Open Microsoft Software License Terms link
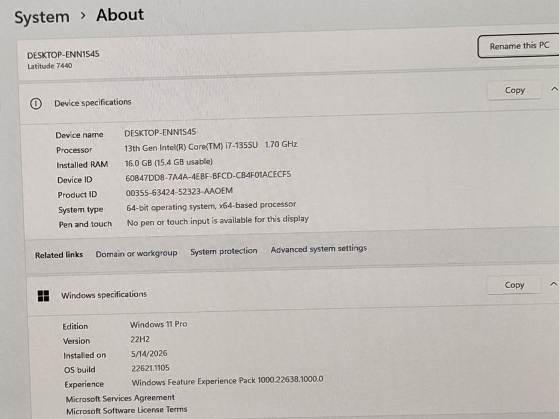Viewport: 559px width, 419px height. (126, 410)
